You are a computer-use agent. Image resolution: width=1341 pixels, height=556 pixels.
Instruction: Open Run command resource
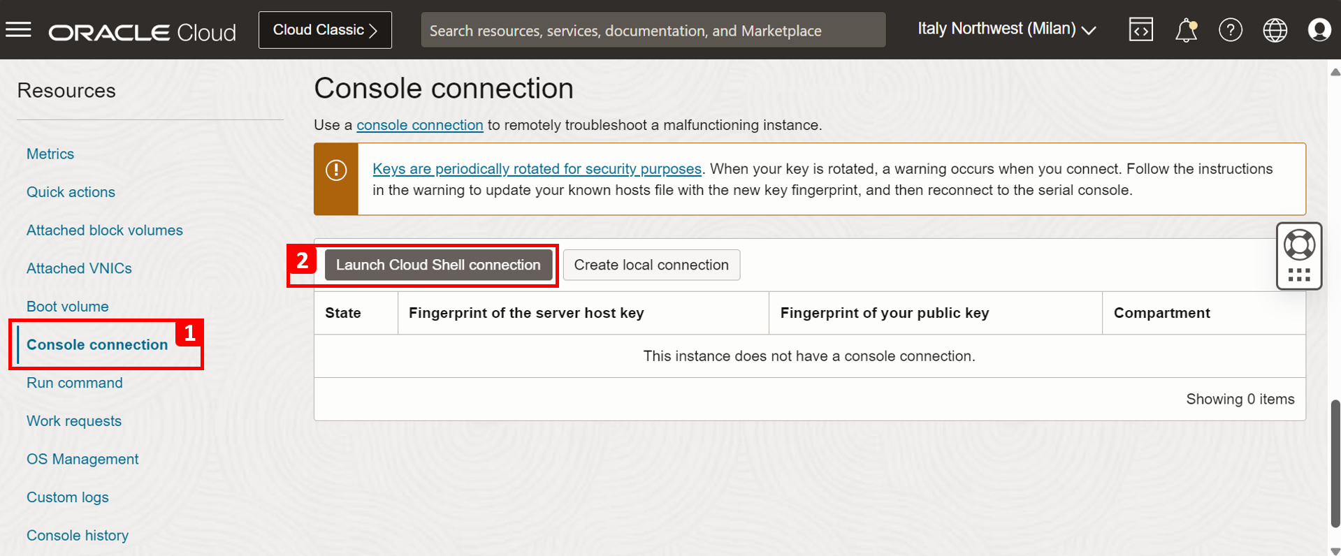75,383
